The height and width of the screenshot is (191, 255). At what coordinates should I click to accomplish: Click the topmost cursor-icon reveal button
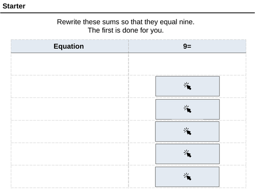[188, 86]
